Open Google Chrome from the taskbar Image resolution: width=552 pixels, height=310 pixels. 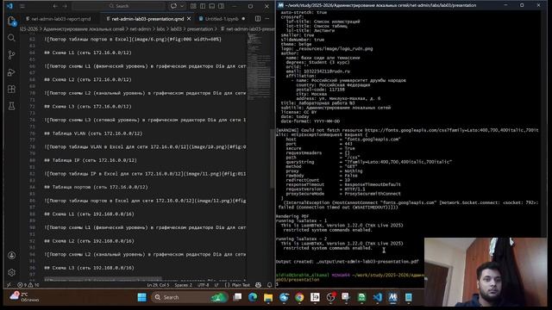(x=299, y=297)
